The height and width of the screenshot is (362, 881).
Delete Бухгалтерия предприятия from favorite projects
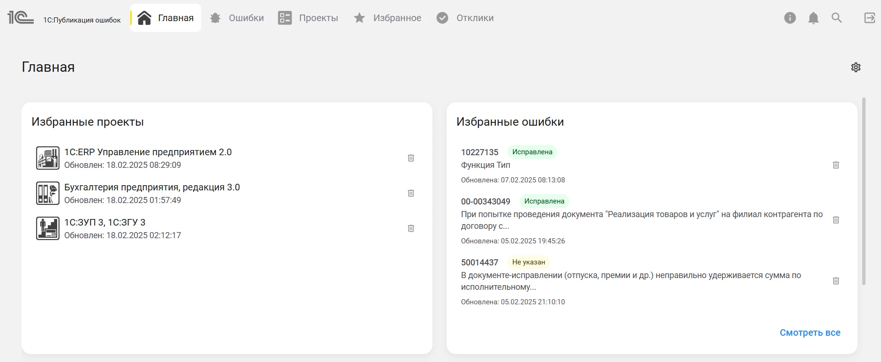click(x=411, y=193)
